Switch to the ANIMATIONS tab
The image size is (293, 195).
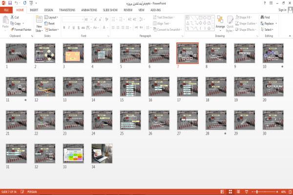[x=89, y=10]
